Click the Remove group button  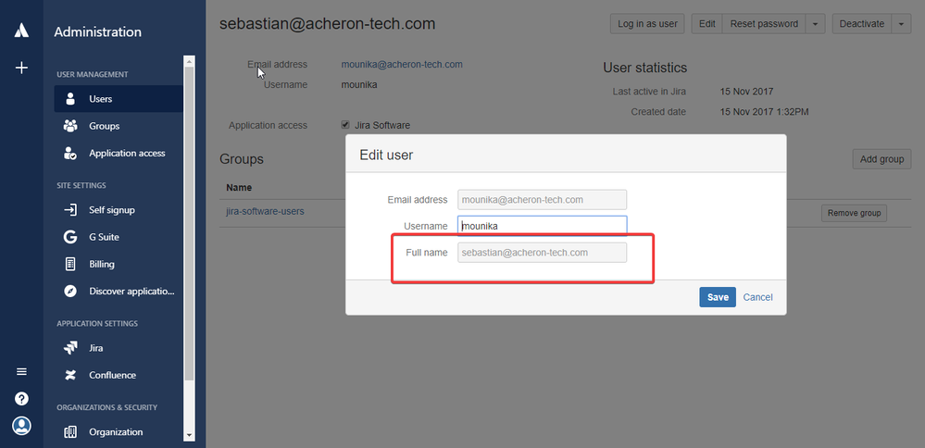[854, 214]
